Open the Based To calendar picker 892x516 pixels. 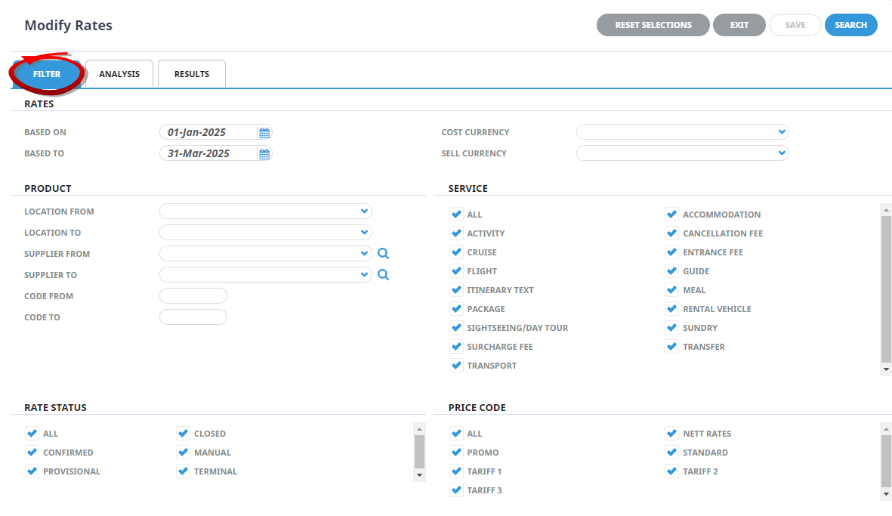pos(264,154)
